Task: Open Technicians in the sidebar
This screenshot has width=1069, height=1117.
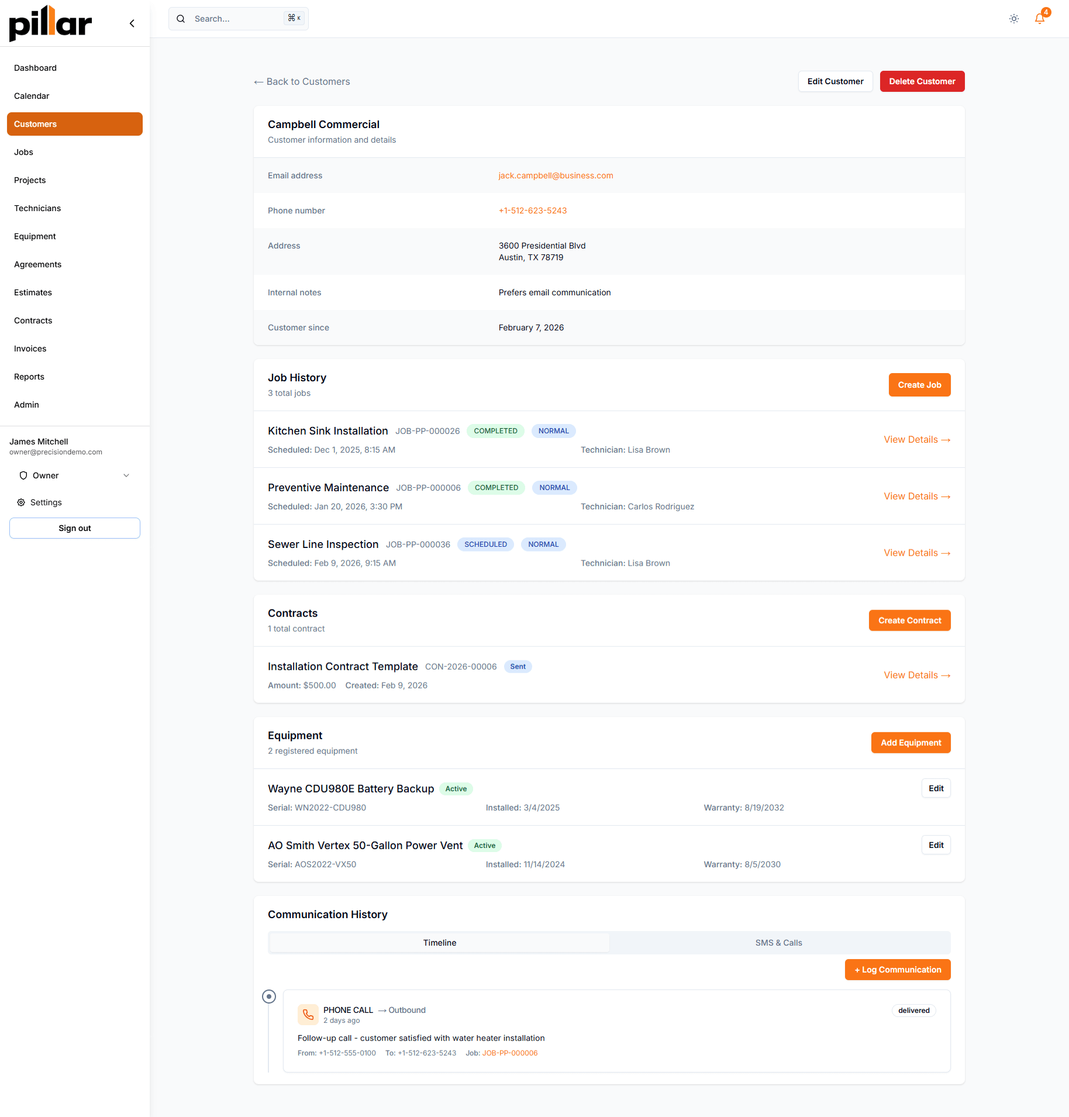Action: pos(37,208)
